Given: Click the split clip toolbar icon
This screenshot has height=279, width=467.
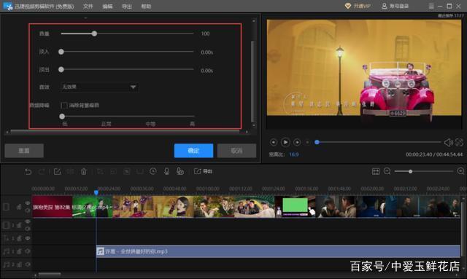Looking at the screenshot, I should coord(70,171).
